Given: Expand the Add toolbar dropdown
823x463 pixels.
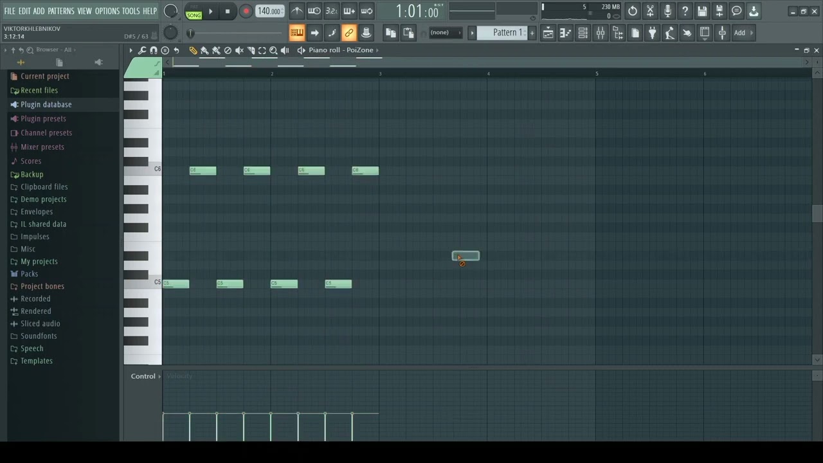Looking at the screenshot, I should (744, 33).
